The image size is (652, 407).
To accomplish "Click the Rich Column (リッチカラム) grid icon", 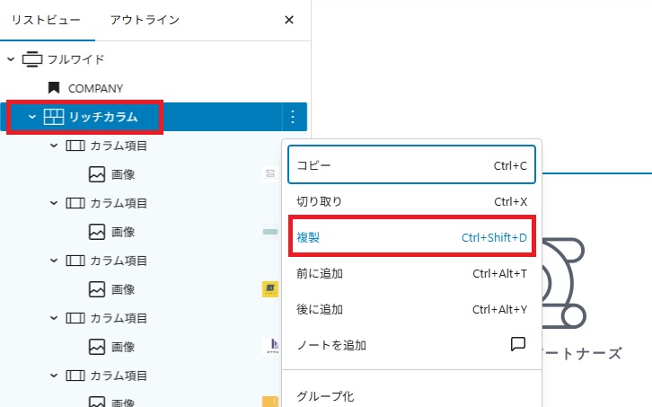I will tap(54, 117).
